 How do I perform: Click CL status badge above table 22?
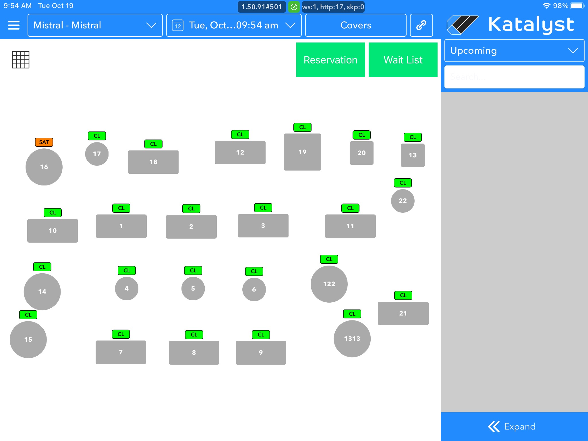[x=403, y=183]
